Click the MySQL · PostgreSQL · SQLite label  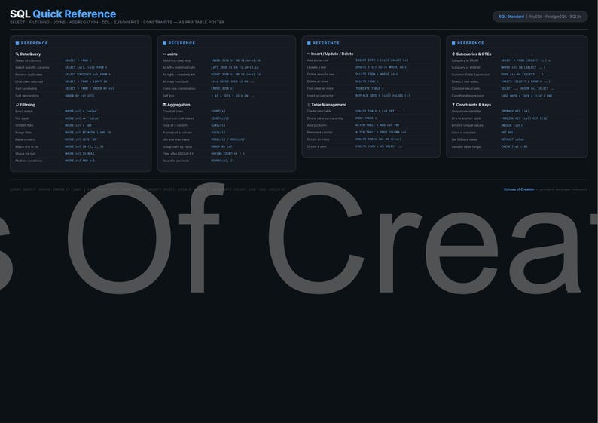[556, 17]
